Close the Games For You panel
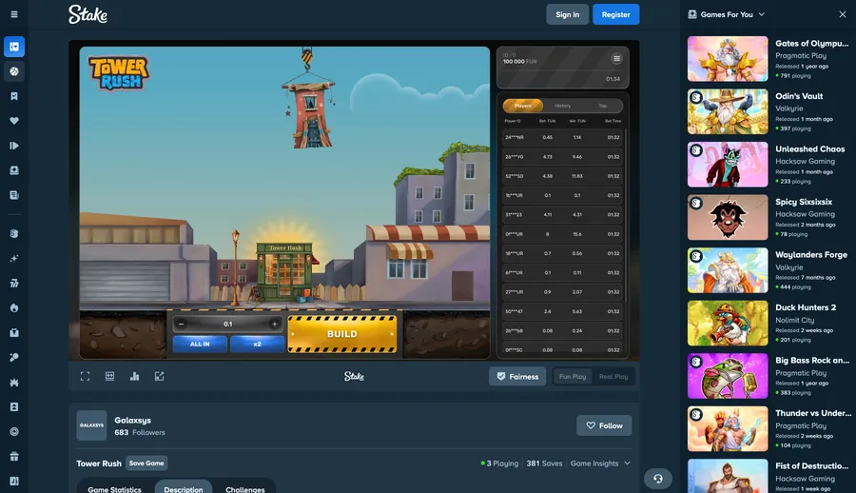The width and height of the screenshot is (856, 493). pyautogui.click(x=843, y=15)
